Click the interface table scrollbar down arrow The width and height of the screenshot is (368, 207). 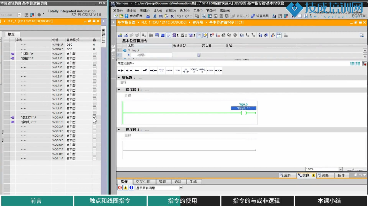pyautogui.click(x=365, y=57)
